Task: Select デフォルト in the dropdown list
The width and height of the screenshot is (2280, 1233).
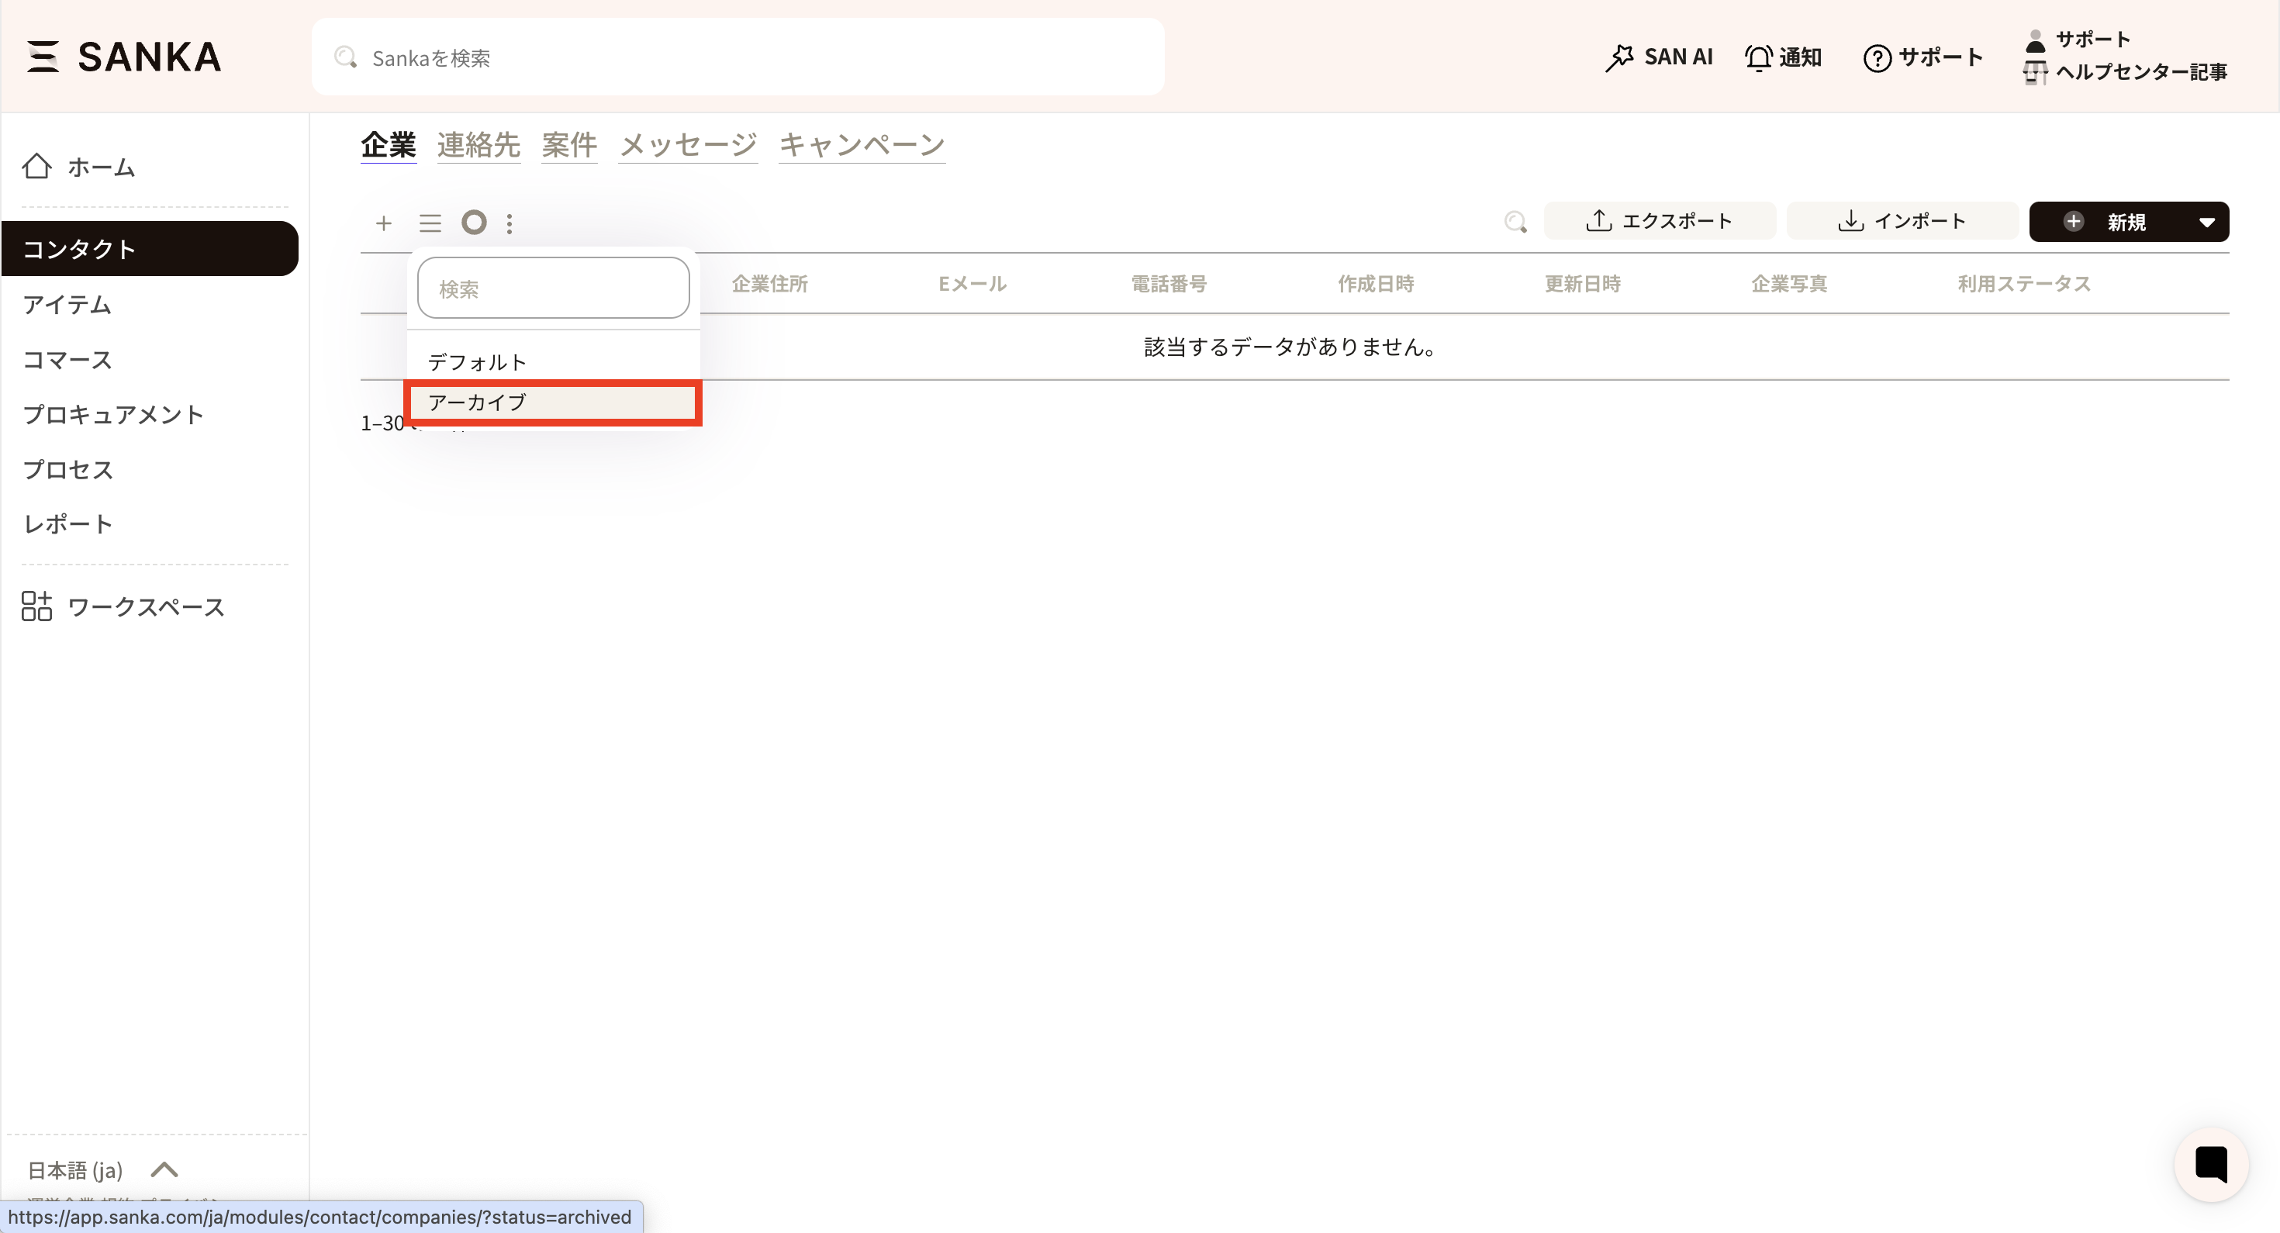Action: pos(477,362)
